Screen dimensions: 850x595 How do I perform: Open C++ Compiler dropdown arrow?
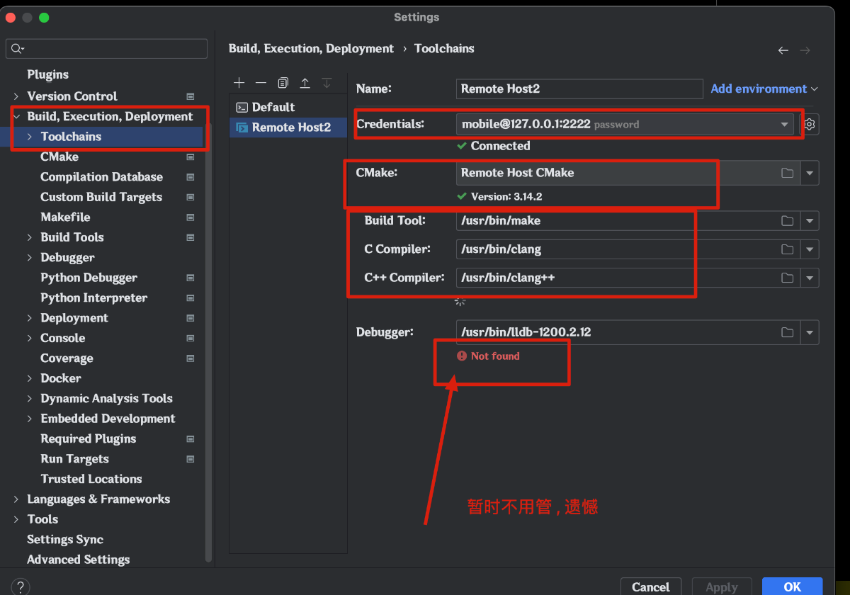point(810,278)
